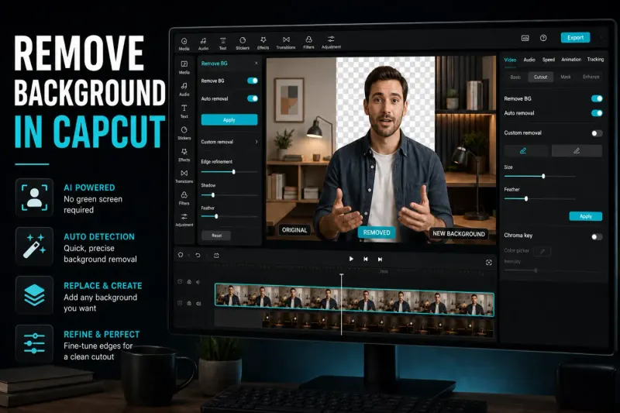Lock the top video track
This screenshot has height=413, width=620.
(189, 282)
